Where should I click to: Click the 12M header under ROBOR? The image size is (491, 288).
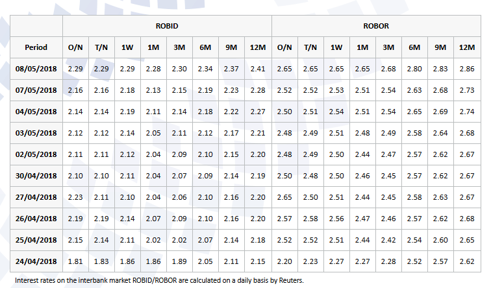pyautogui.click(x=466, y=47)
